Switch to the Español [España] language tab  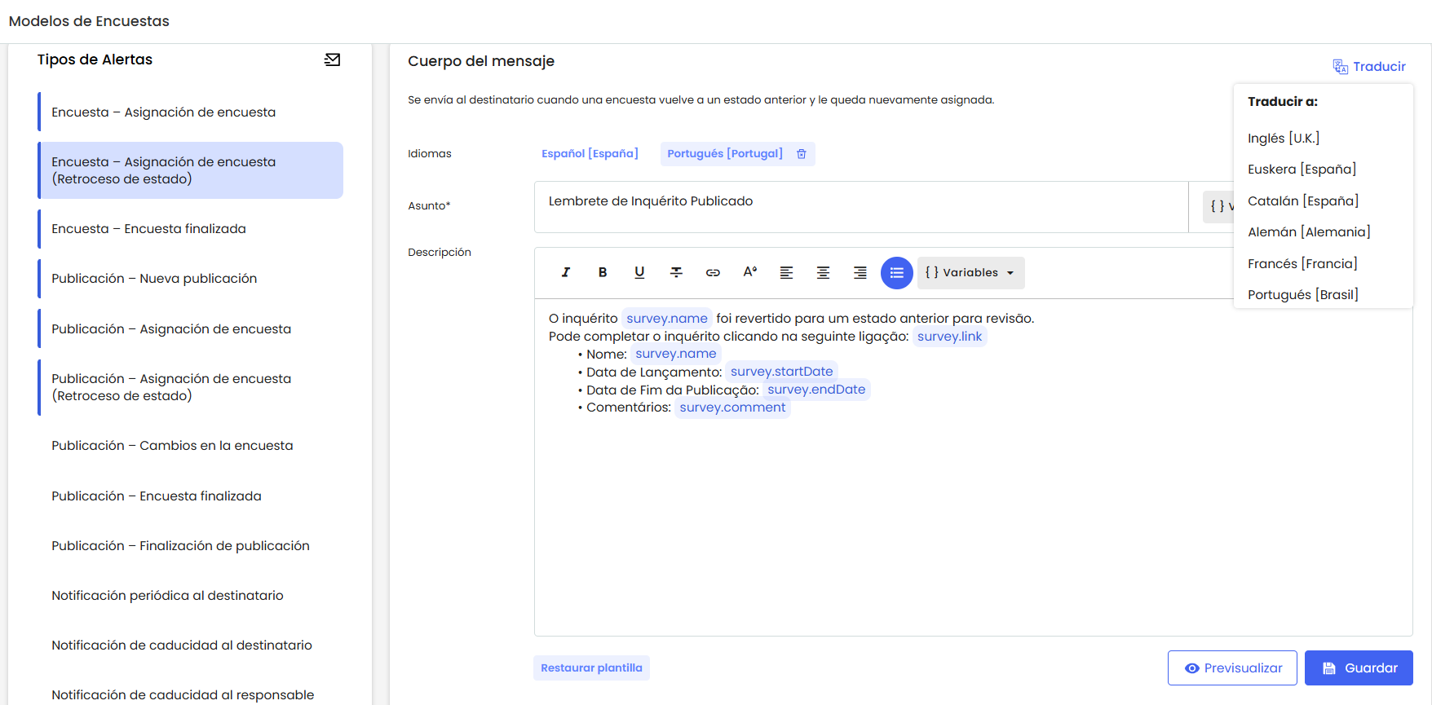coord(590,154)
